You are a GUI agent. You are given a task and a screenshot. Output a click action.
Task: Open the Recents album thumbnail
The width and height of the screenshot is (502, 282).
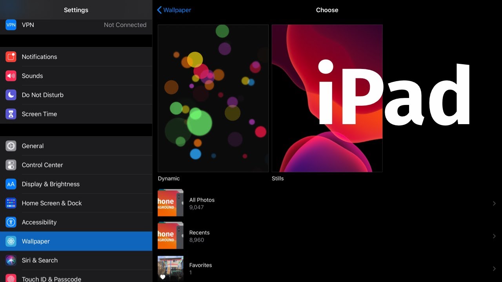tap(171, 236)
